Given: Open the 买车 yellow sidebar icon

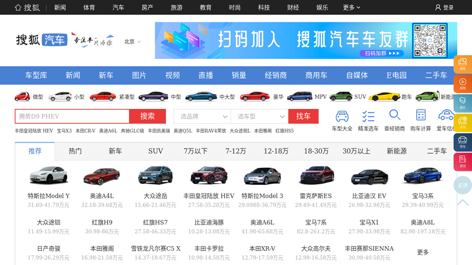Looking at the screenshot, I should (463, 123).
